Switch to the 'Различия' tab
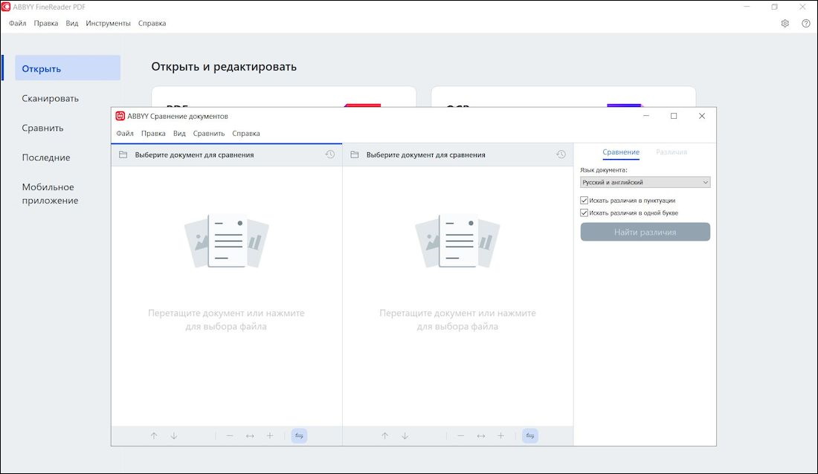This screenshot has width=818, height=474. pos(672,152)
